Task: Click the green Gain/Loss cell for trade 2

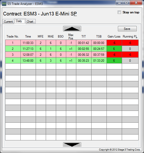Action: coord(114,49)
